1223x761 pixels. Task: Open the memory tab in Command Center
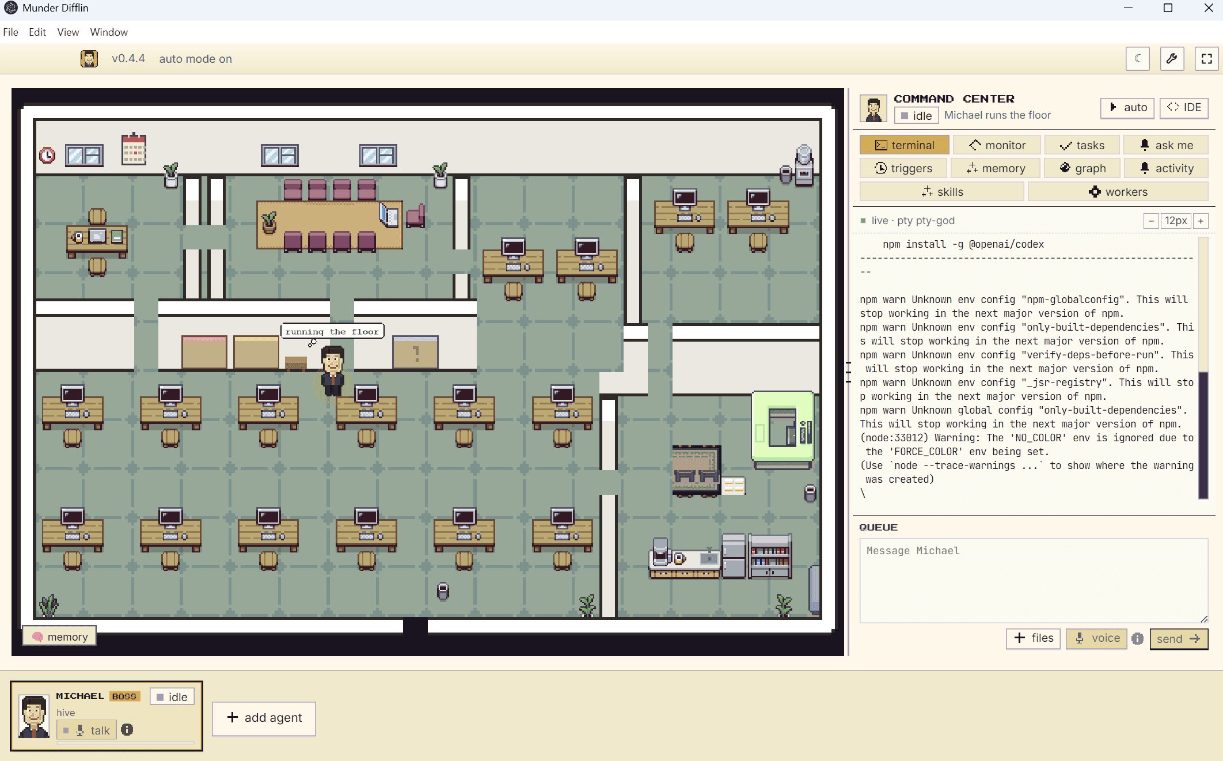[x=996, y=168]
